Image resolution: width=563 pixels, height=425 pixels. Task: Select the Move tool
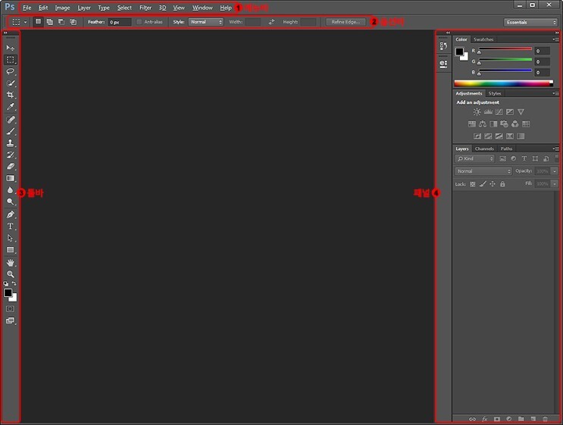click(x=10, y=48)
